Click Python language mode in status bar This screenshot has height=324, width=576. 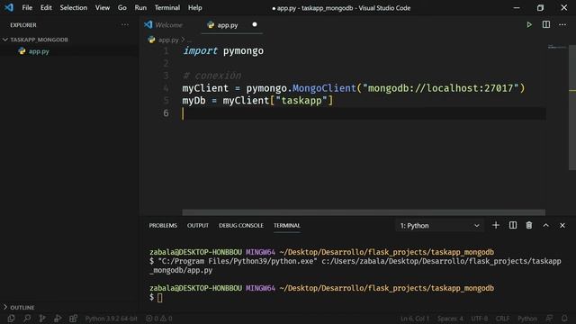tap(527, 319)
